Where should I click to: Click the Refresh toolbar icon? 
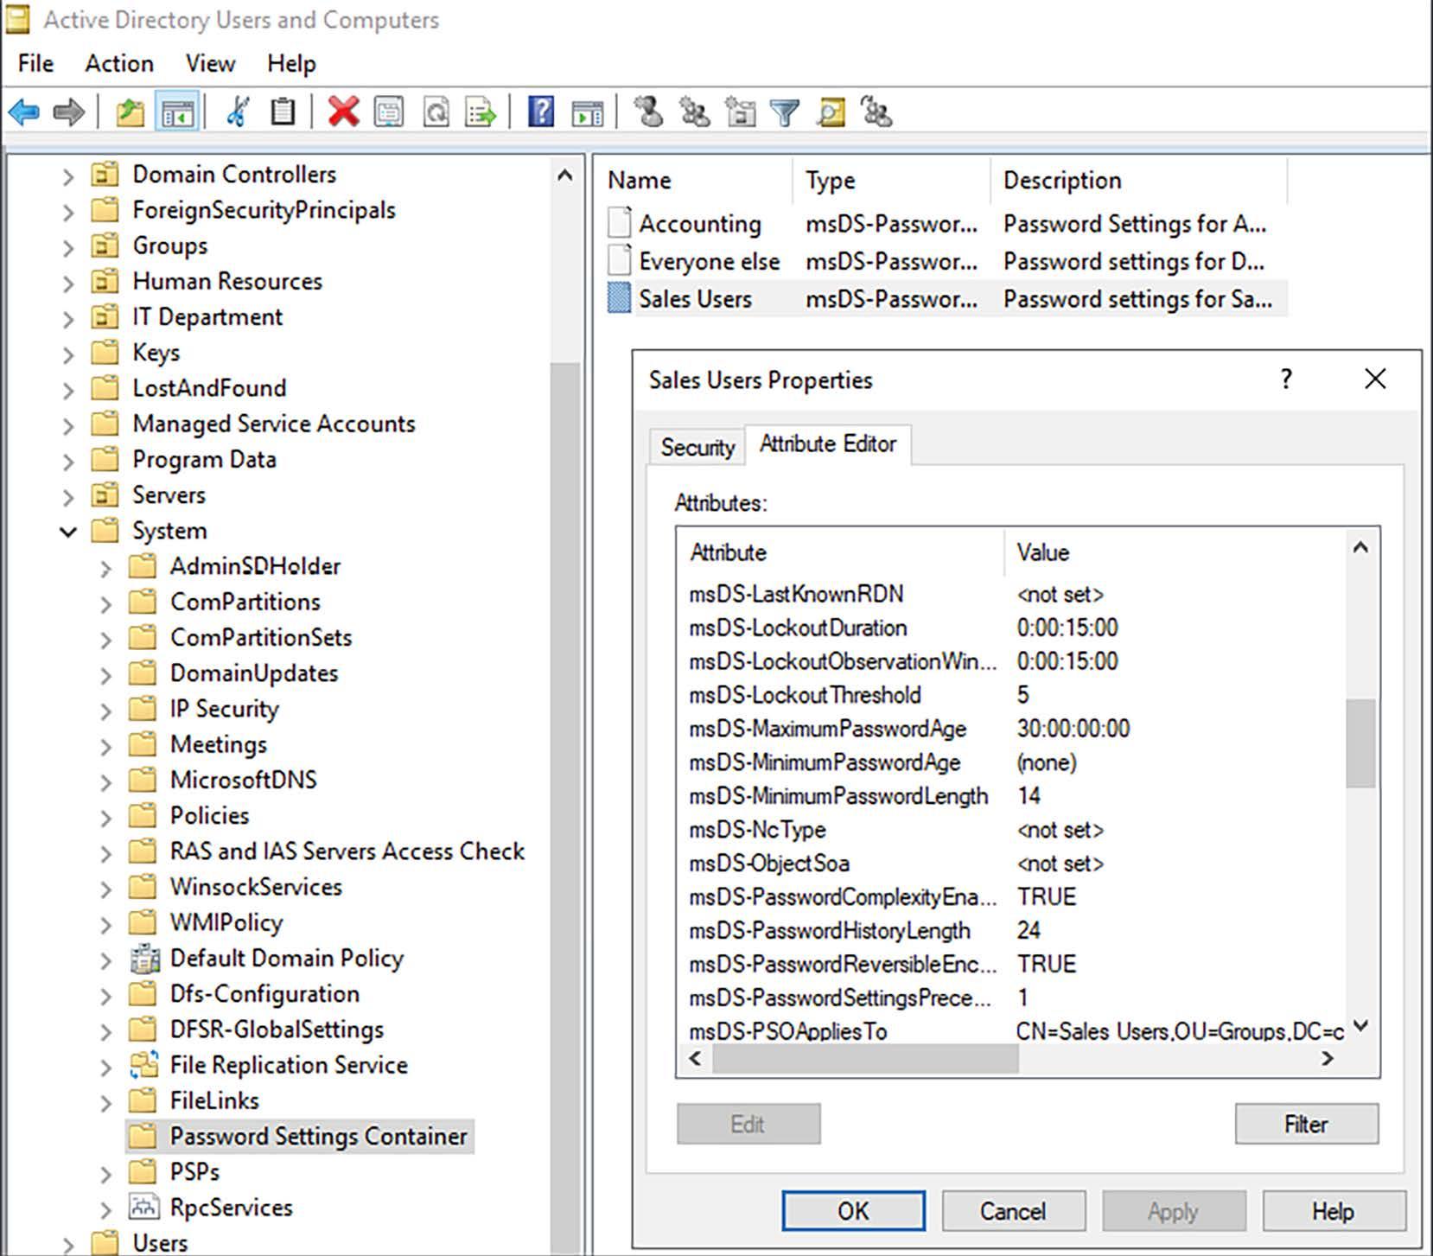click(436, 112)
